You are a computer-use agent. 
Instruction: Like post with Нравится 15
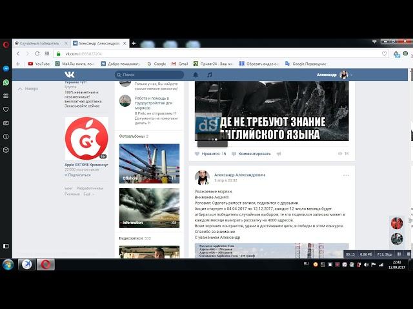210,154
